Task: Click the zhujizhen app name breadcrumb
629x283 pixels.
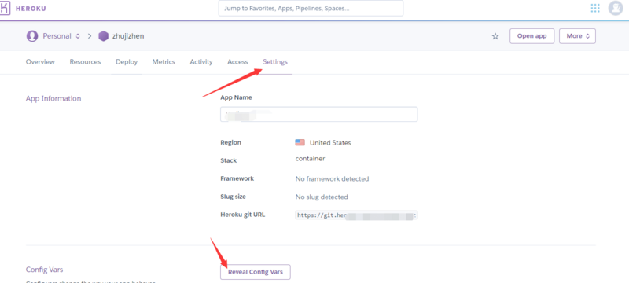Action: pyautogui.click(x=128, y=36)
